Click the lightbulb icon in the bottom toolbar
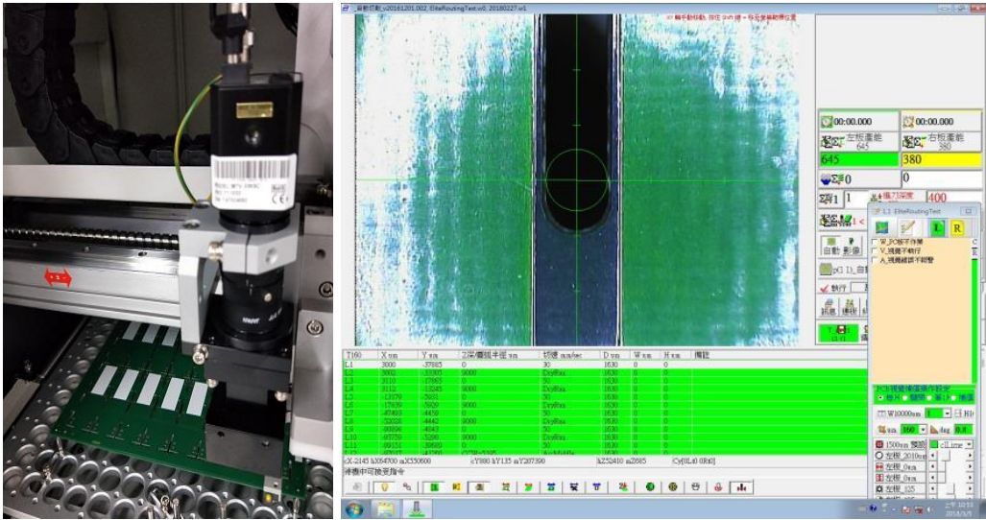 pos(384,486)
